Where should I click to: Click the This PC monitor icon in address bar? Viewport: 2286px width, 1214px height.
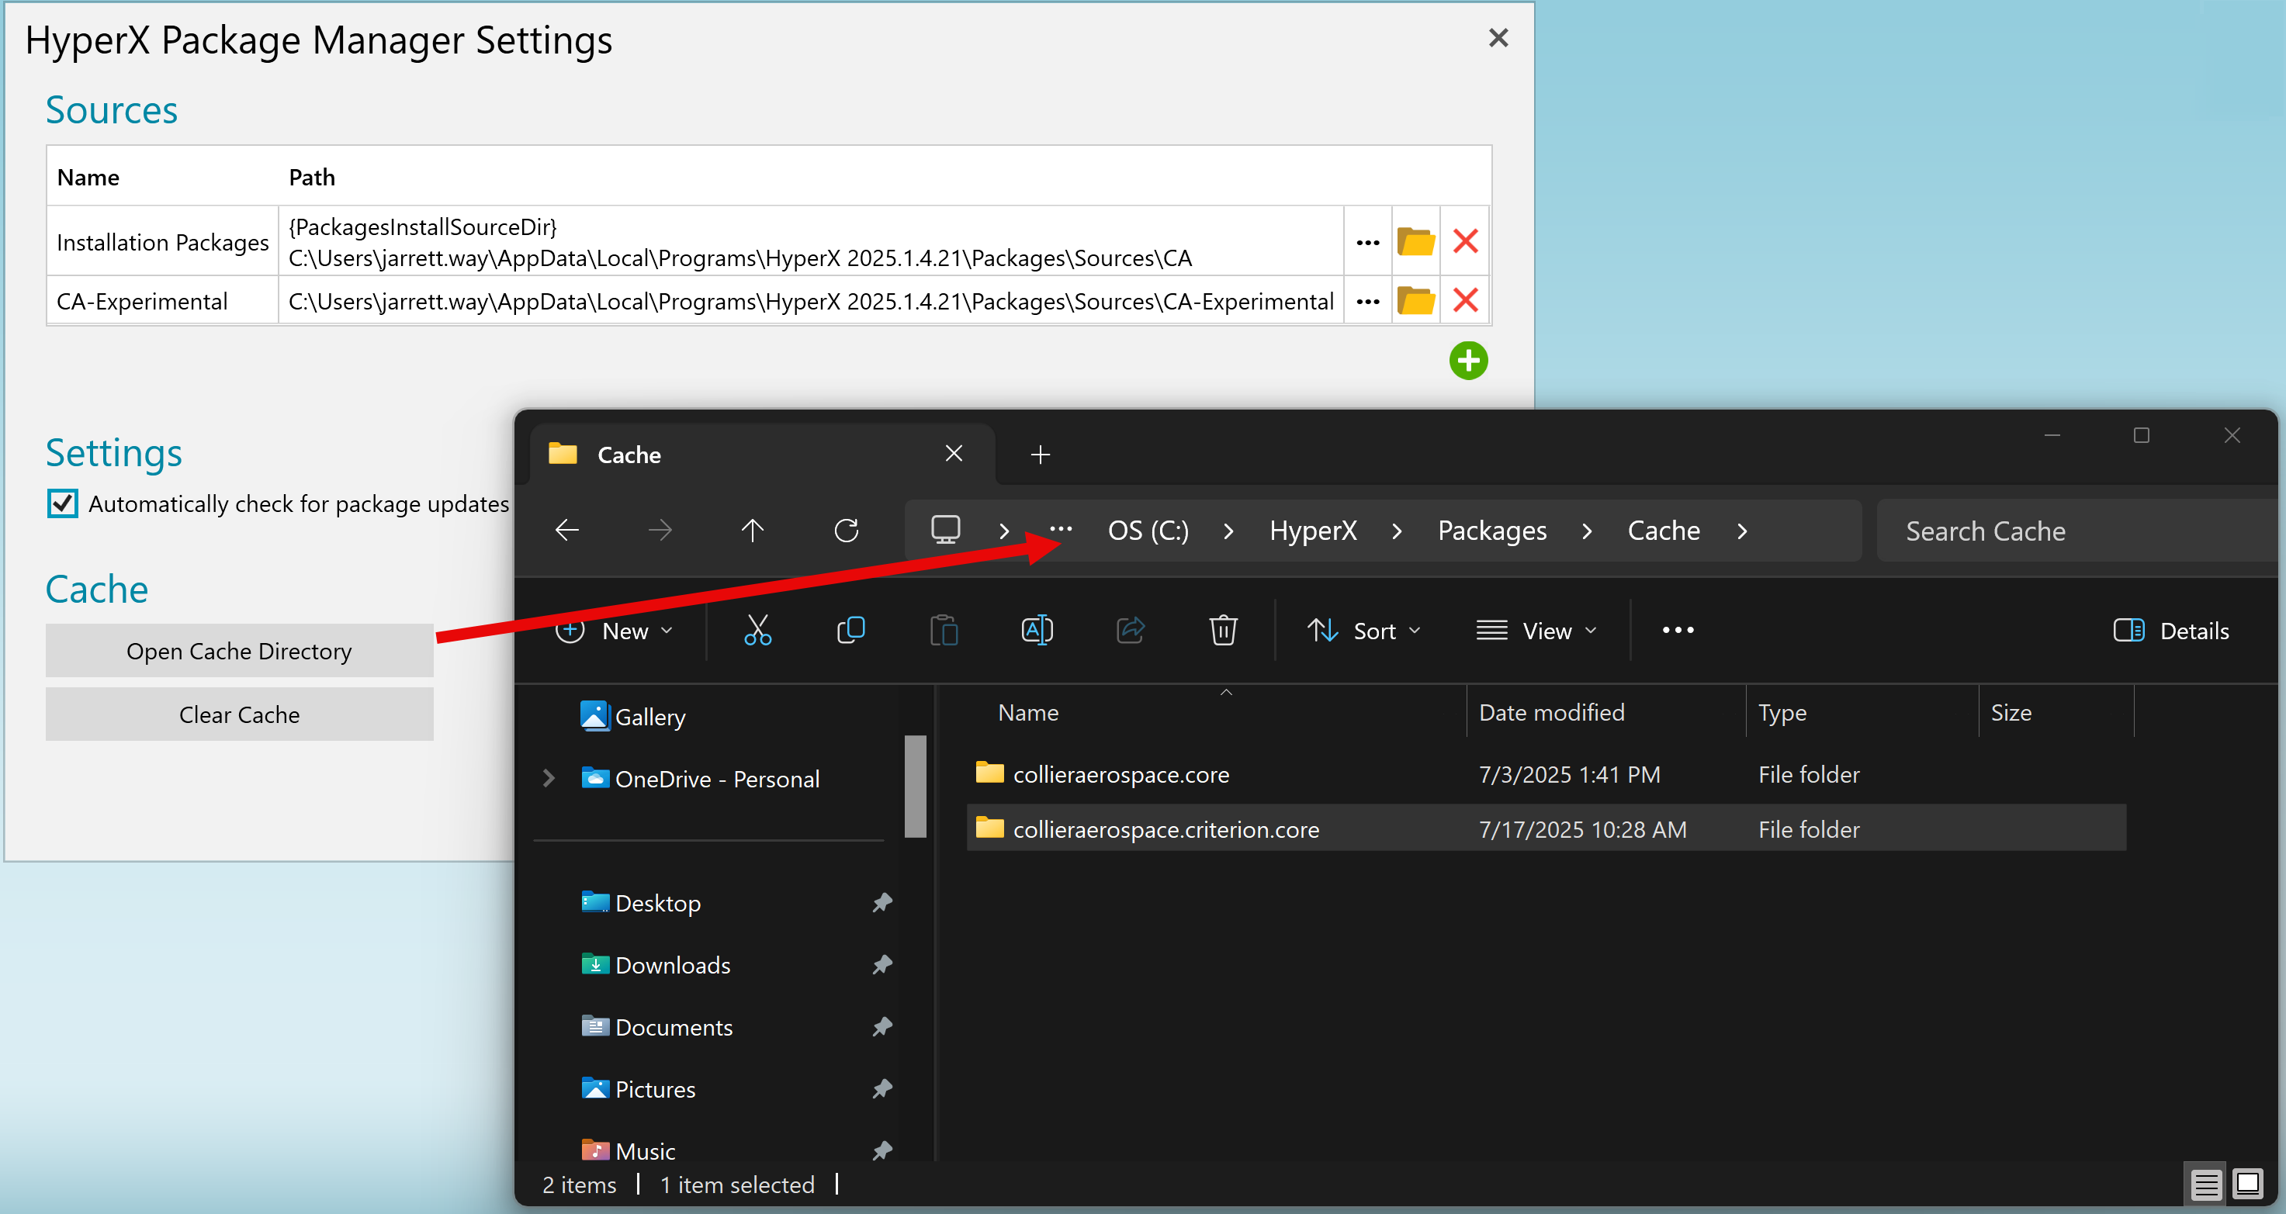945,531
